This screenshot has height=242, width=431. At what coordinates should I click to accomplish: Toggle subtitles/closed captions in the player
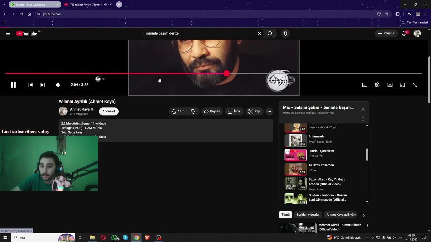click(x=365, y=85)
